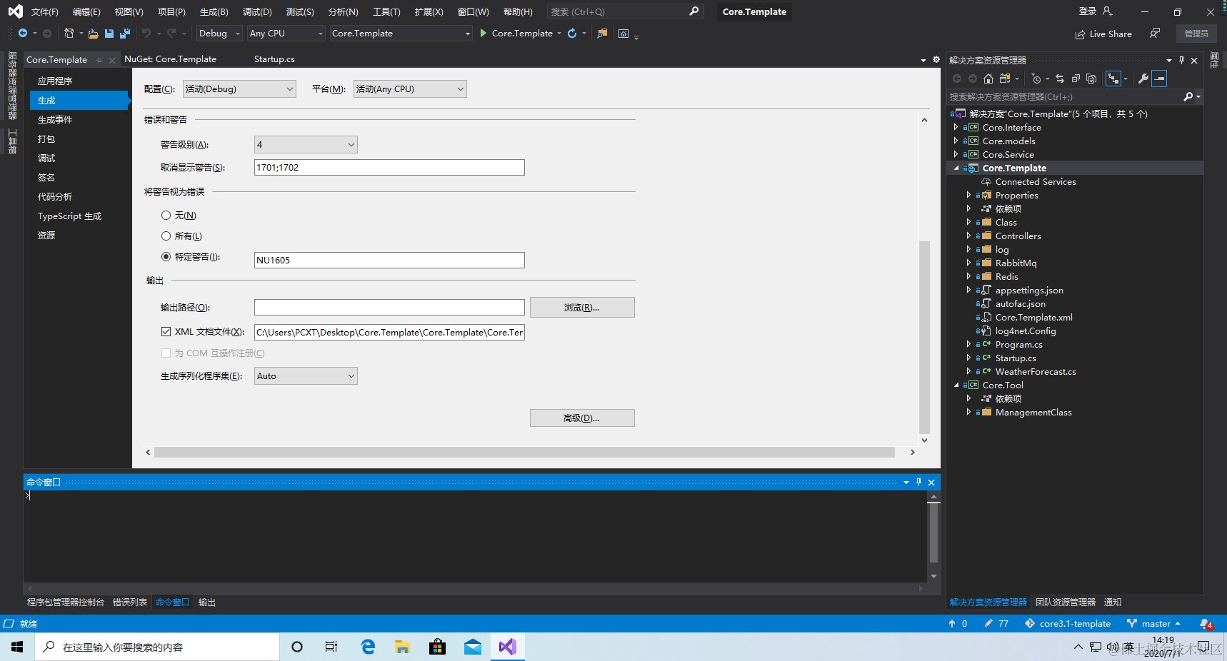Collapse all items in Solution Explorer
Viewport: 1227px width, 661px height.
click(x=1076, y=79)
